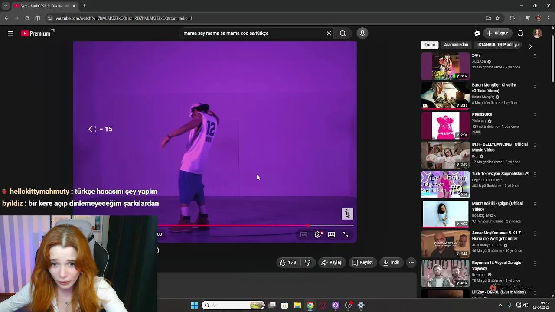Viewport: 555px width, 312px height.
Task: Go back in browser history
Action: click(7, 18)
